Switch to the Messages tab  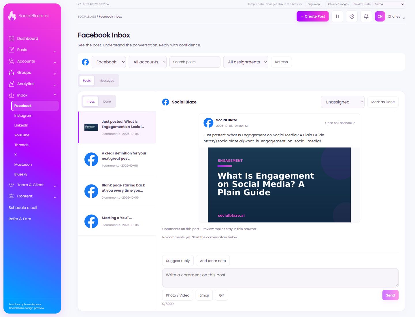click(x=107, y=81)
